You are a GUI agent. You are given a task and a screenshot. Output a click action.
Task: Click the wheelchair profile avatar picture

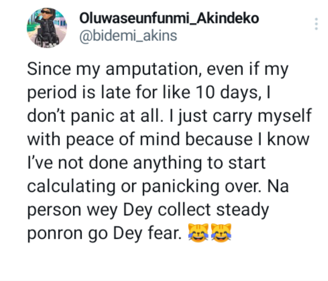pyautogui.click(x=47, y=27)
